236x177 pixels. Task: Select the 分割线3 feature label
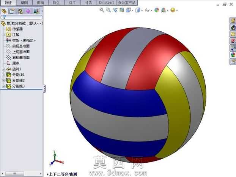pyautogui.click(x=18, y=86)
